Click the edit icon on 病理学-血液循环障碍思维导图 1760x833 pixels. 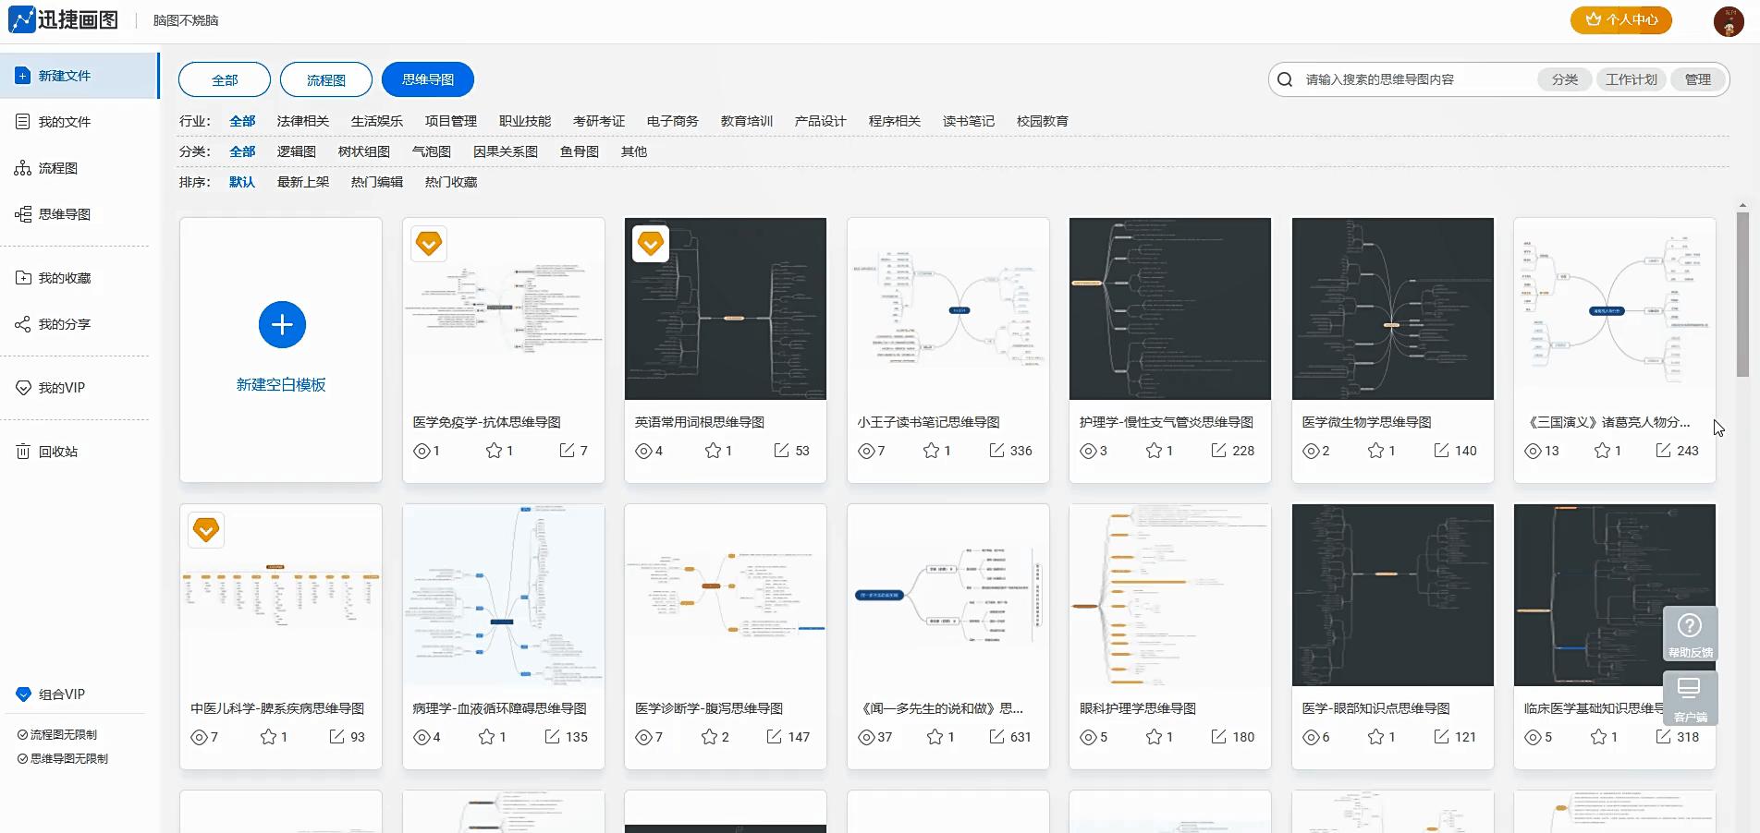[x=553, y=737]
